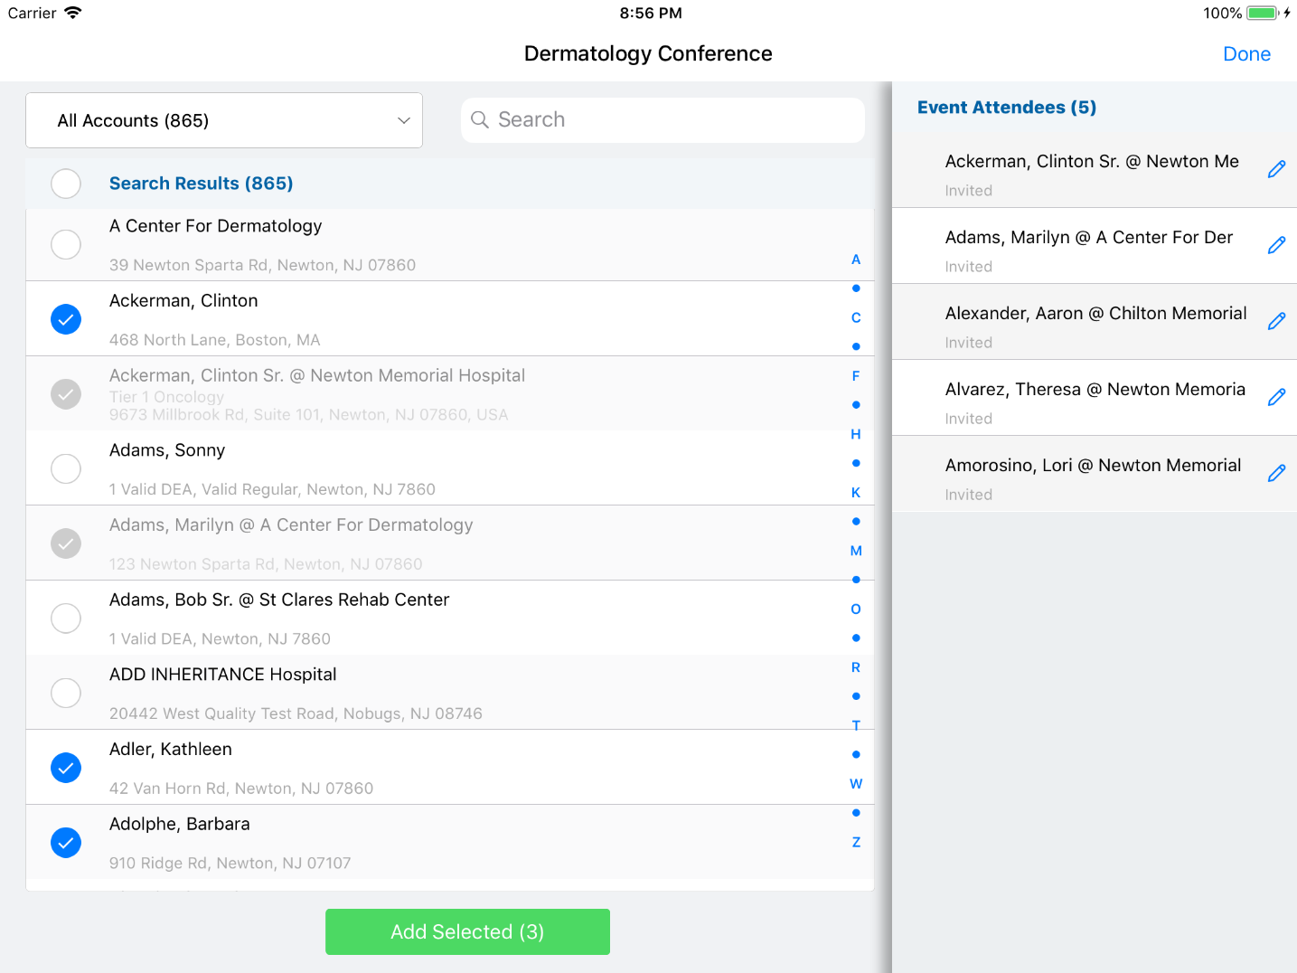The width and height of the screenshot is (1297, 973).
Task: Click the search magnifier icon
Action: coord(480,120)
